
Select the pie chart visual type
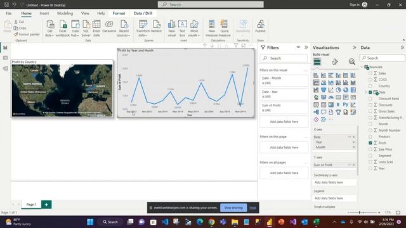tap(338, 90)
